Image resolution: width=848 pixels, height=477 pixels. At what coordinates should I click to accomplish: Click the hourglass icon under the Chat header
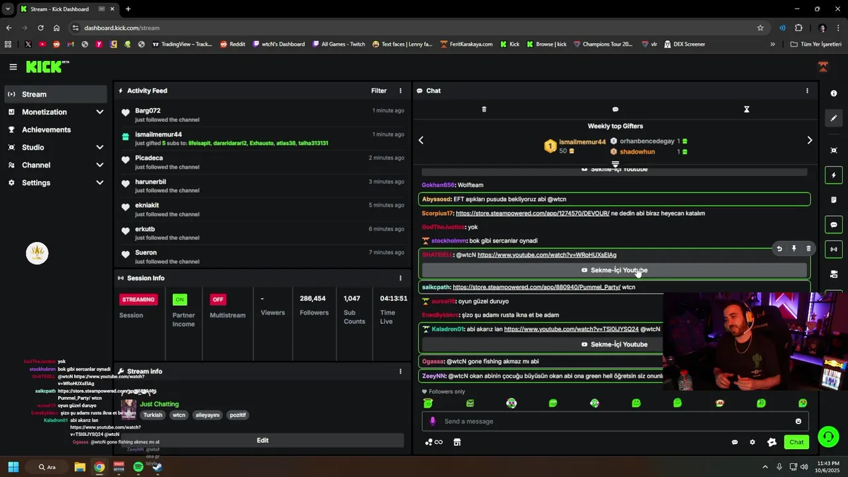(746, 109)
